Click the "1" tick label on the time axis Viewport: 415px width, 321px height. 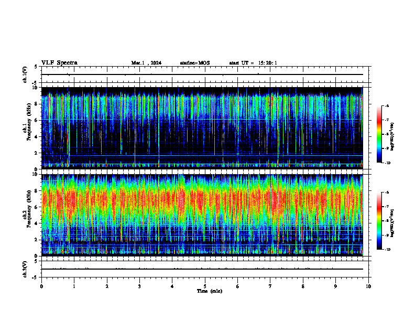coord(74,286)
